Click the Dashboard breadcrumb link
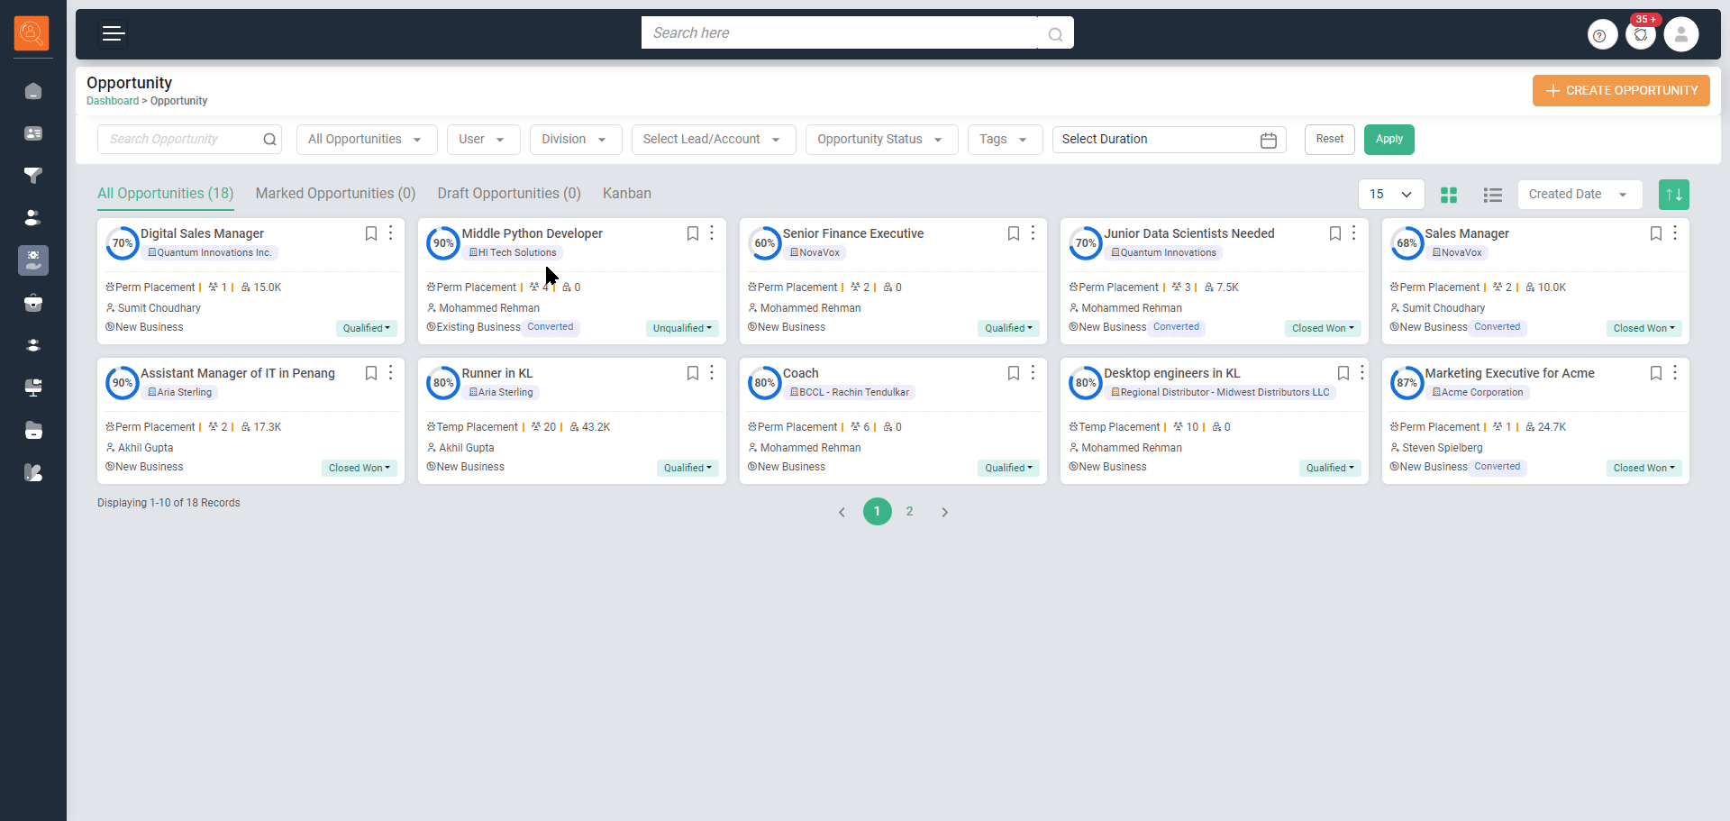This screenshot has height=821, width=1730. tap(113, 101)
